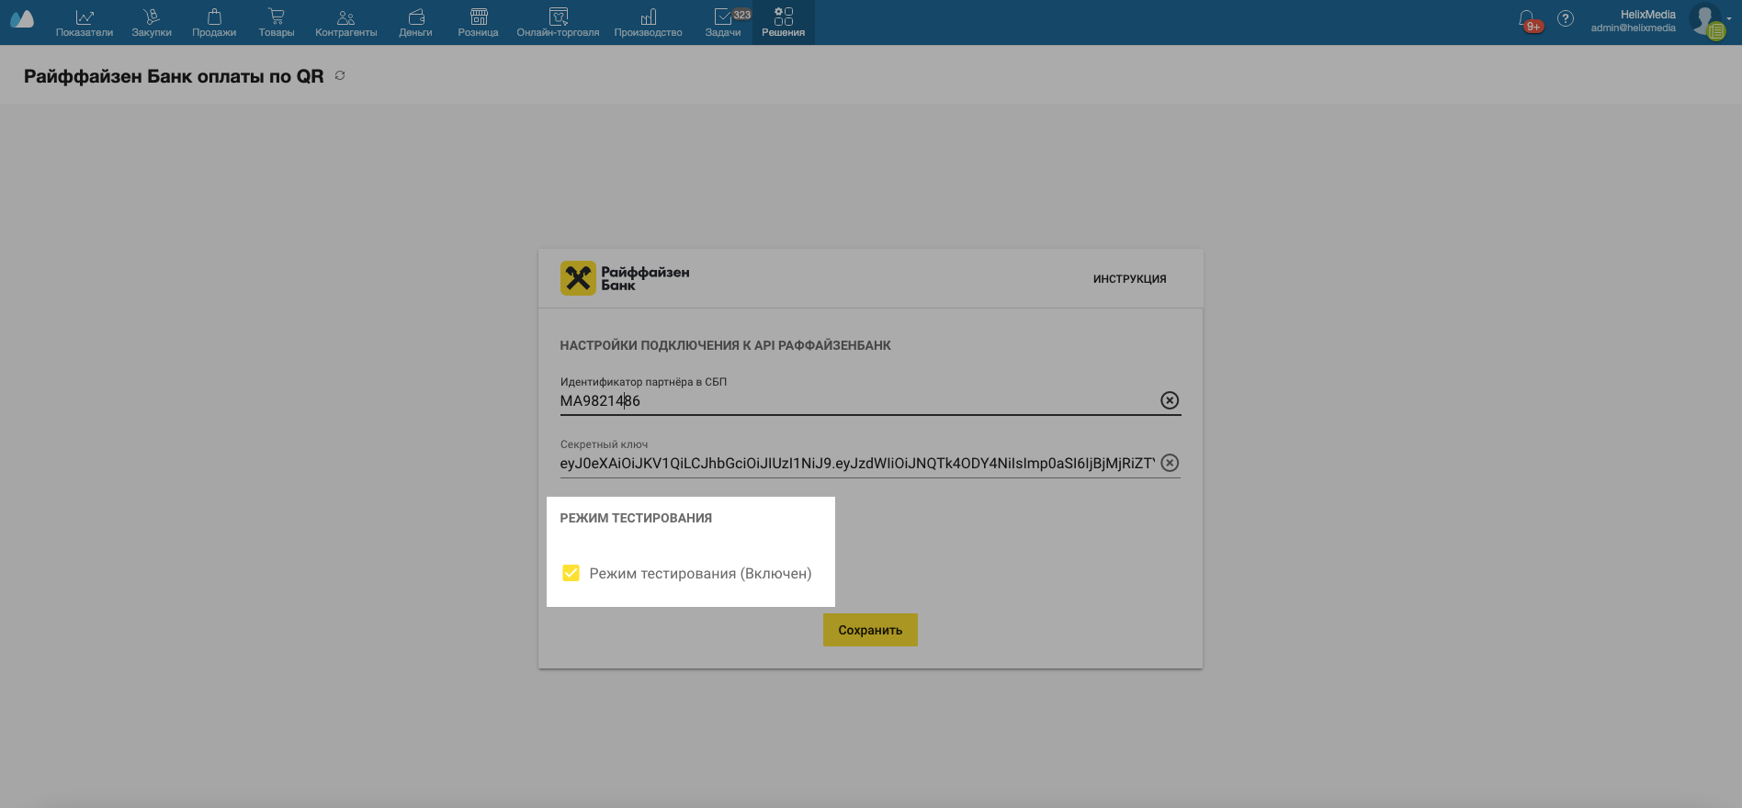Click the Секретный ключ field
The image size is (1742, 808).
[857, 463]
